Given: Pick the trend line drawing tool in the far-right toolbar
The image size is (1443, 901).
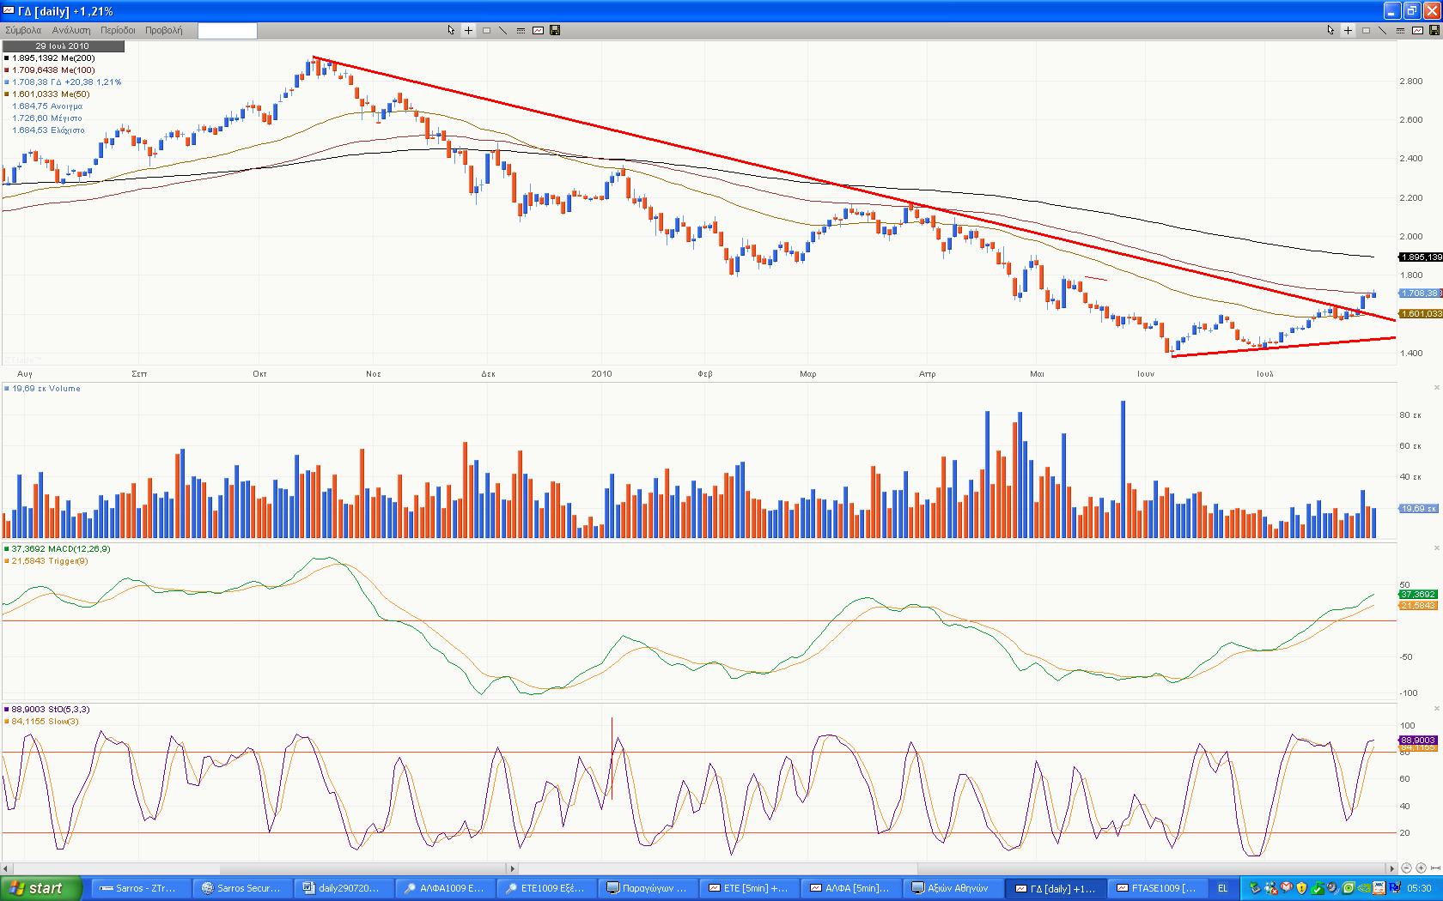Looking at the screenshot, I should click(1382, 30).
